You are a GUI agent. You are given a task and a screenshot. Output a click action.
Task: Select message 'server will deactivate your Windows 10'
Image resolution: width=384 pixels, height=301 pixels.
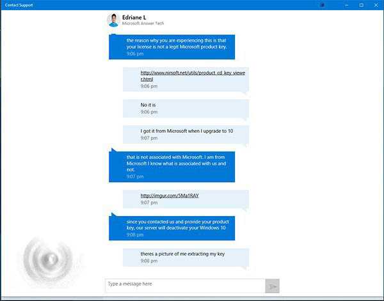click(x=172, y=228)
